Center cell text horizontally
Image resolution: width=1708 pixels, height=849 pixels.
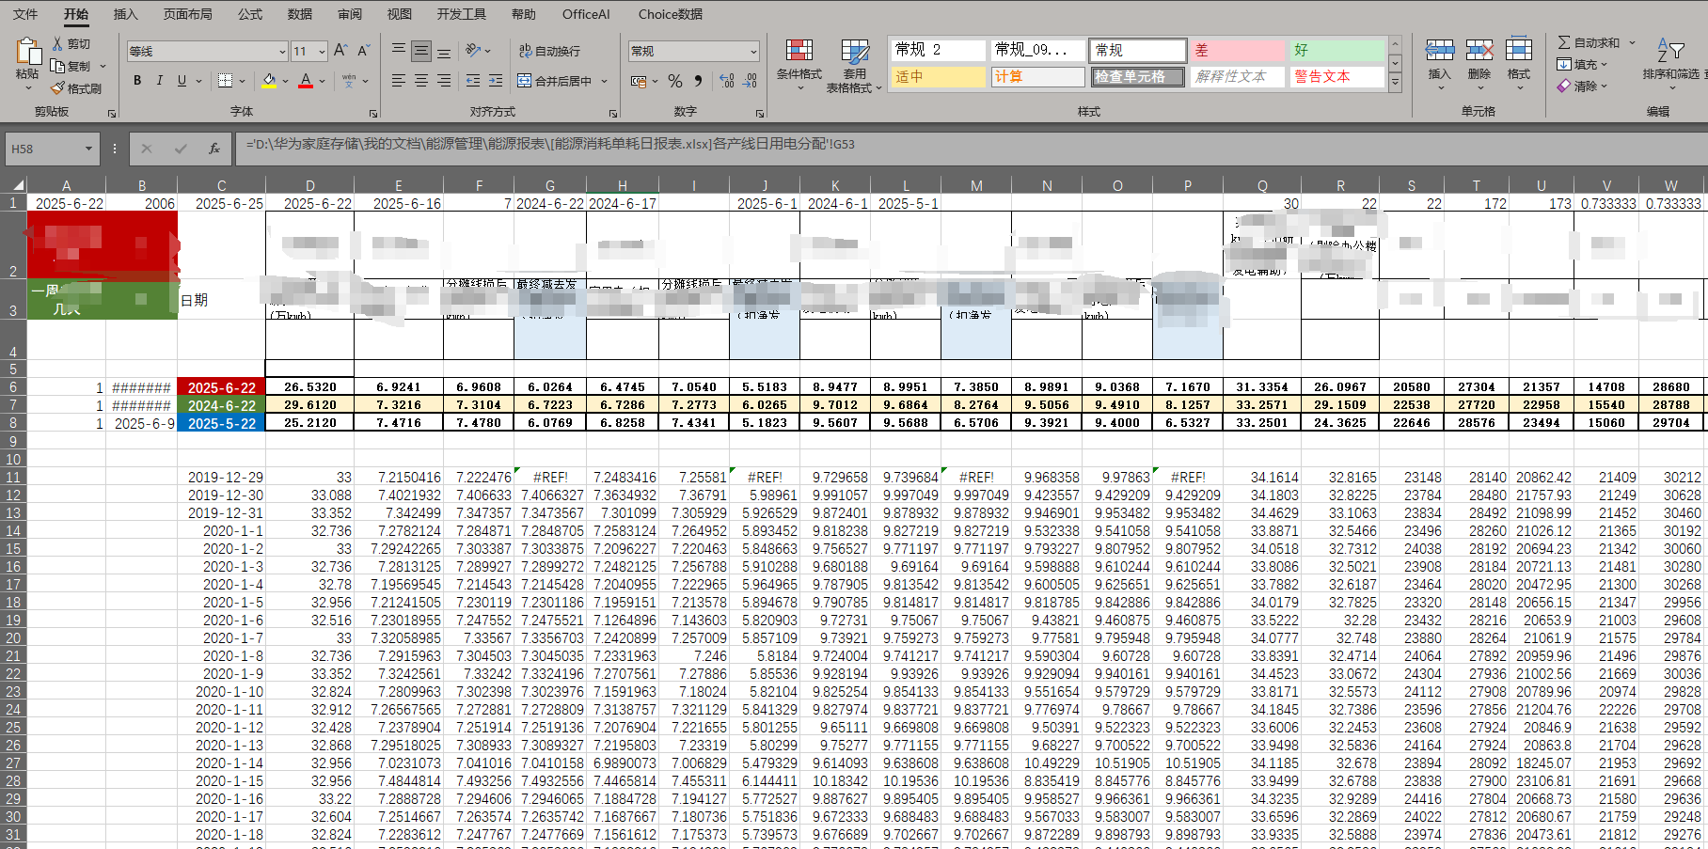click(421, 81)
